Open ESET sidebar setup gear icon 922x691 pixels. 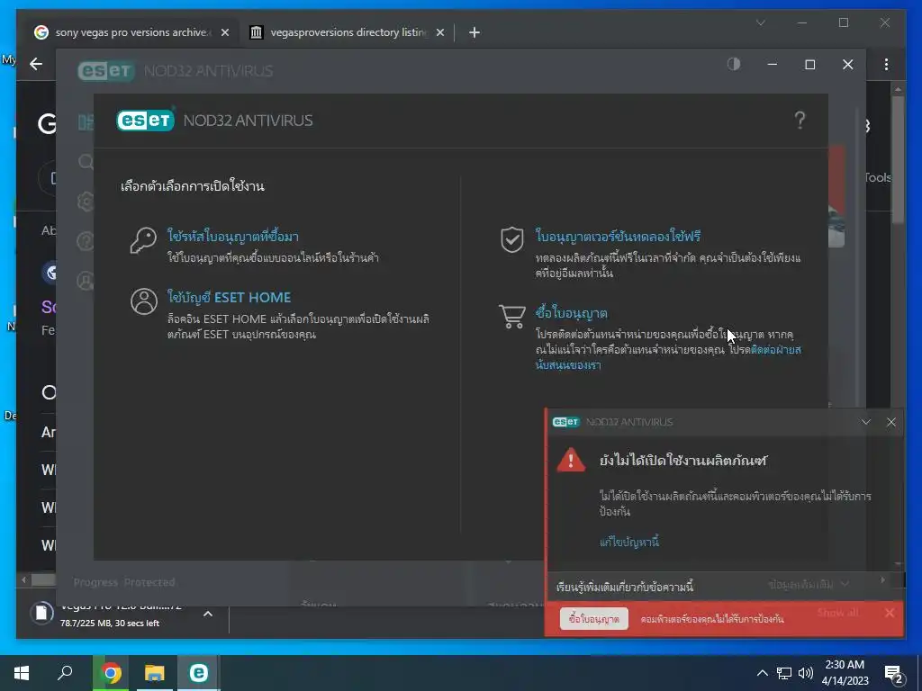(86, 202)
